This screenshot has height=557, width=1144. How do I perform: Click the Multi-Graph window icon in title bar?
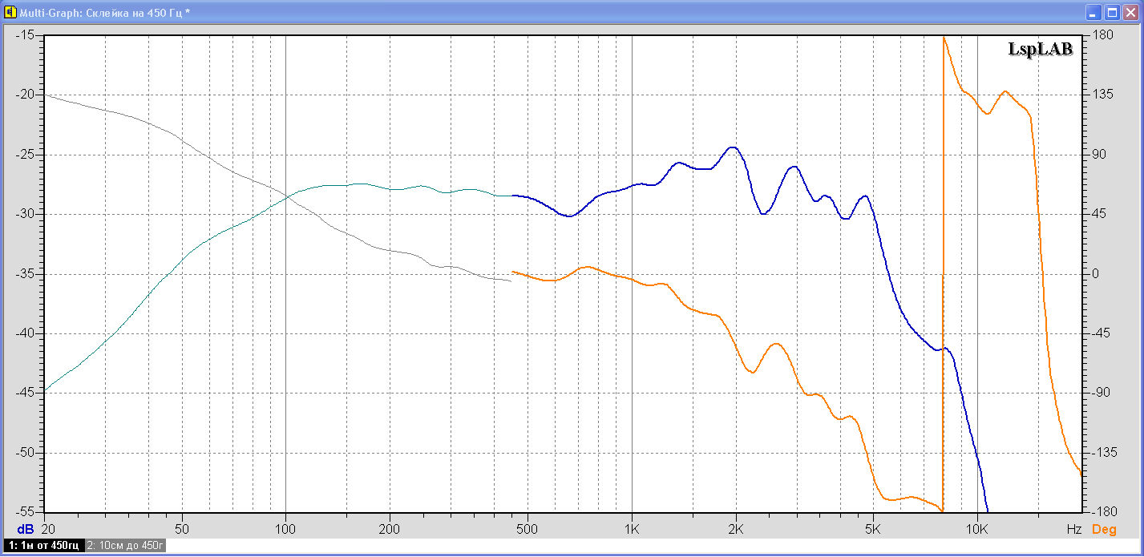click(x=10, y=12)
